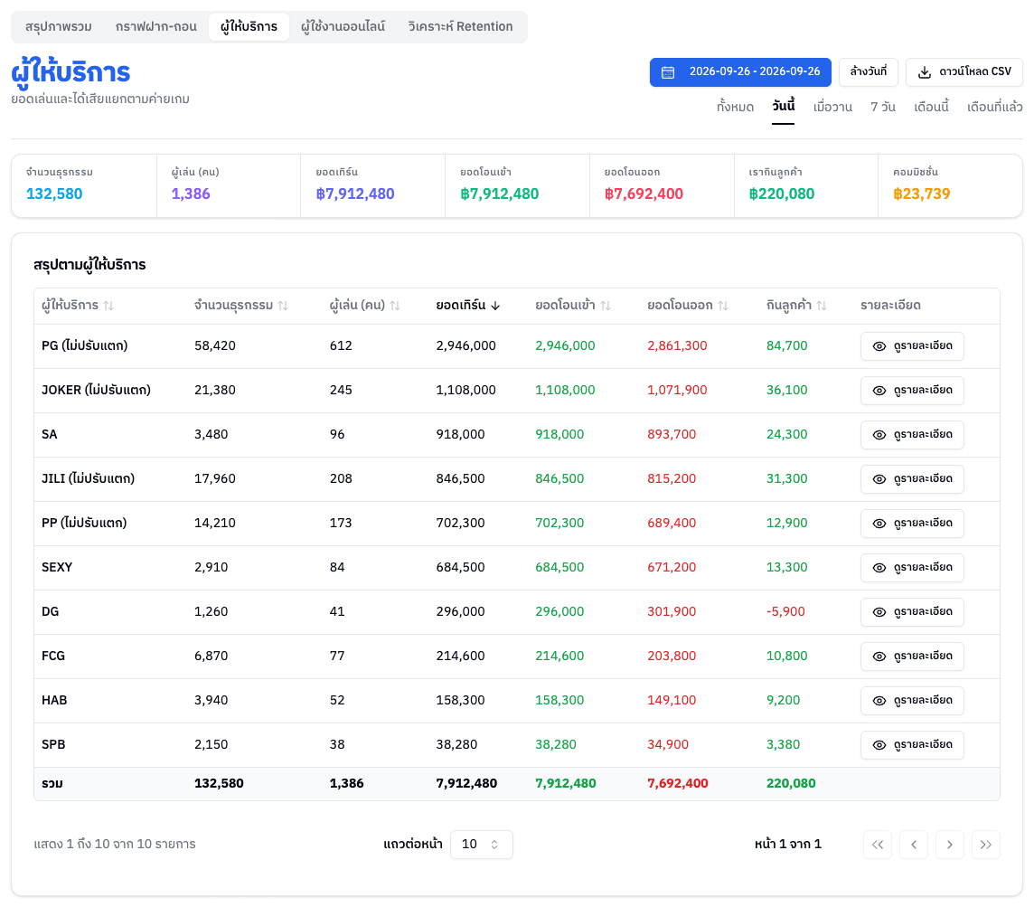Image resolution: width=1034 pixels, height=907 pixels.
Task: Open details for the DG provider
Action: [x=912, y=611]
